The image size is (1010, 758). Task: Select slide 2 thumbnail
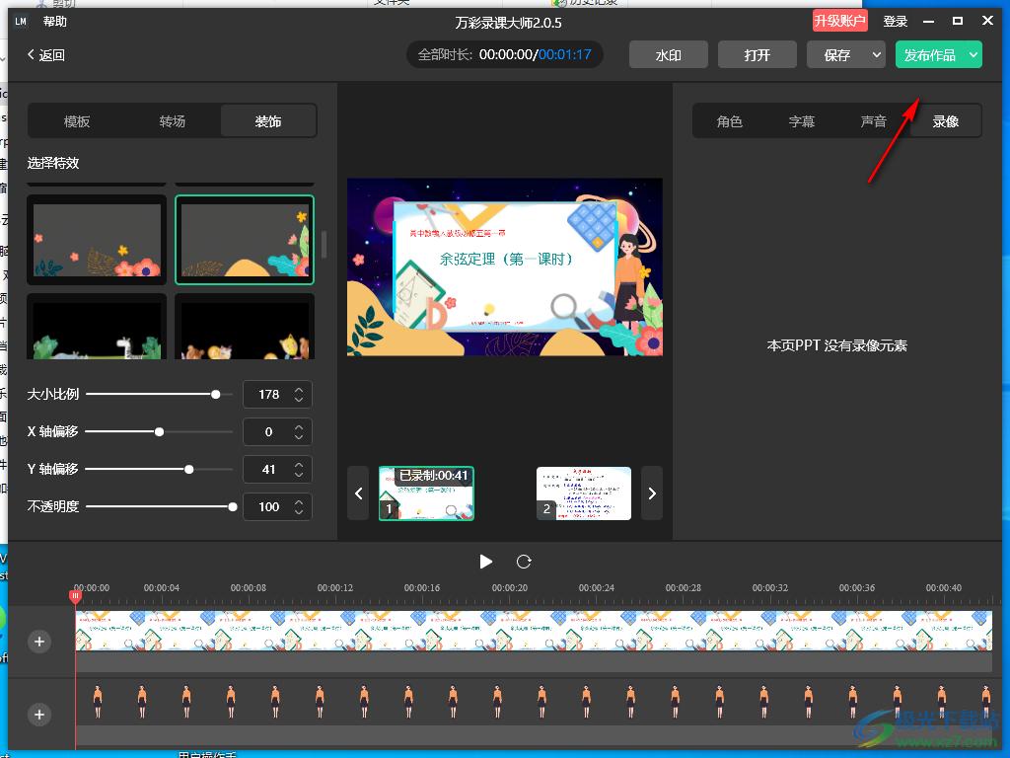(x=583, y=493)
